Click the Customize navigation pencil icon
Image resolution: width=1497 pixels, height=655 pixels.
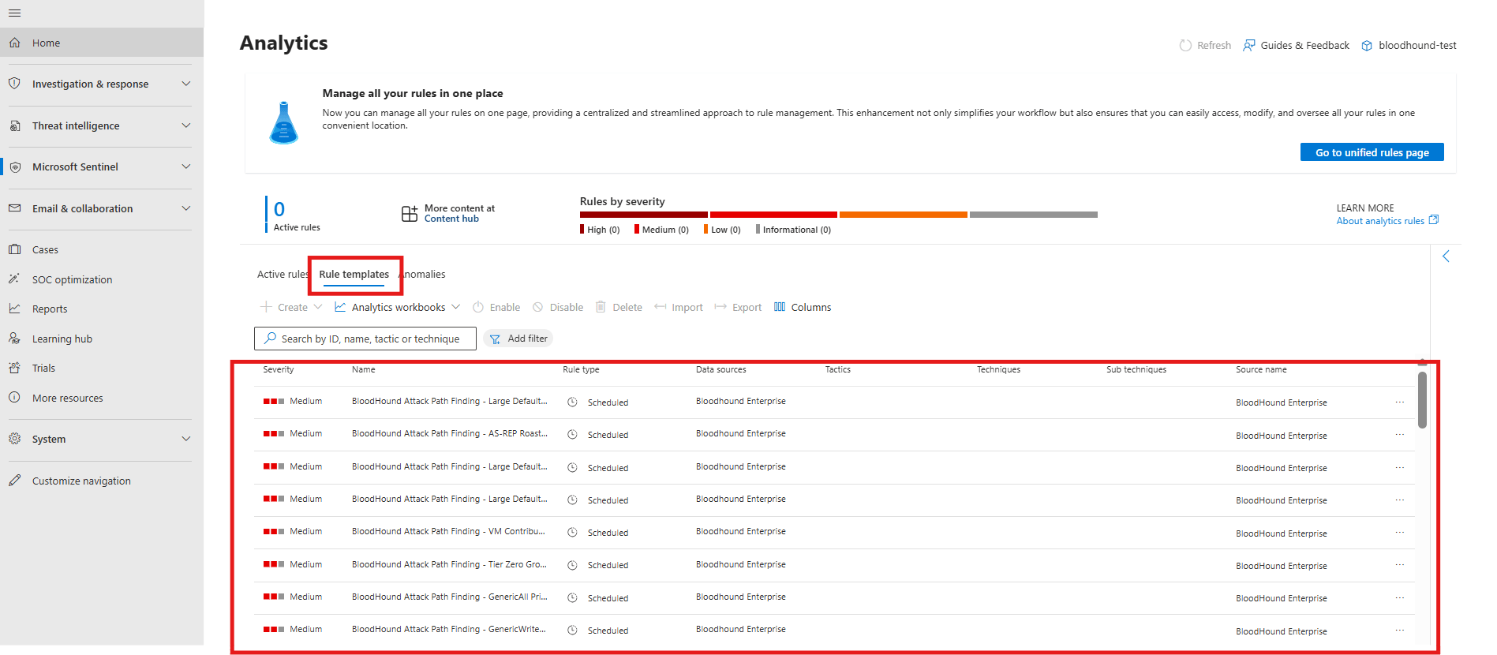click(x=14, y=481)
